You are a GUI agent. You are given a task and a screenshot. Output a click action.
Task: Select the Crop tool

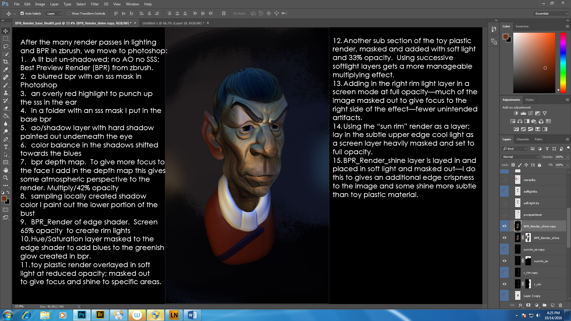[6, 62]
